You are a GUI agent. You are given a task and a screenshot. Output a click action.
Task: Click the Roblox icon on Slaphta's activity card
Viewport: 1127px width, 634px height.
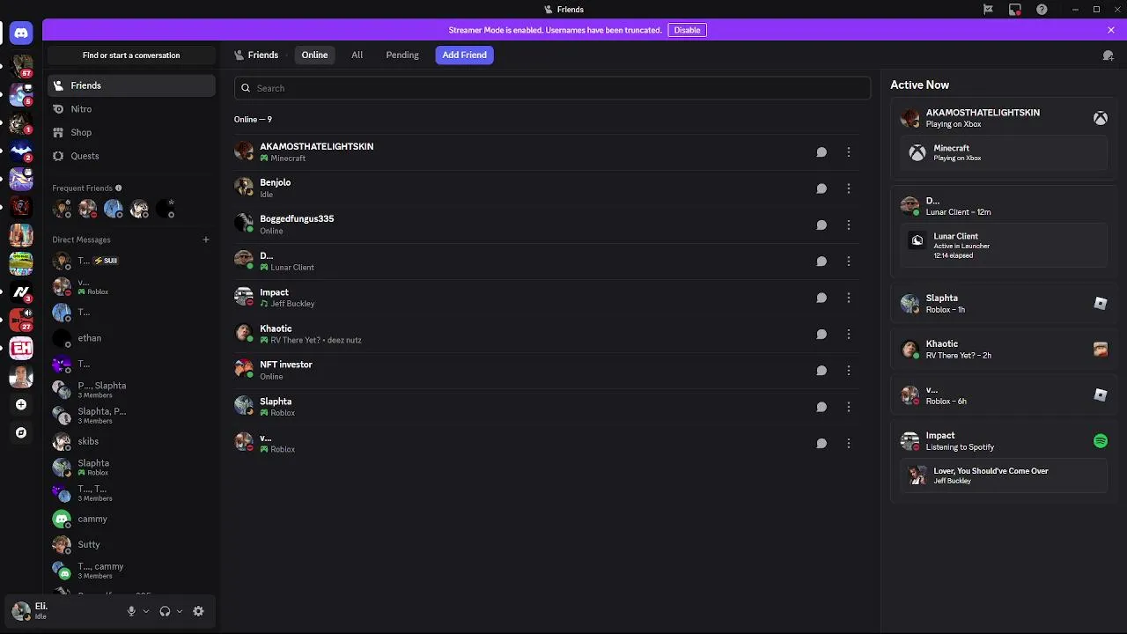click(x=1101, y=304)
